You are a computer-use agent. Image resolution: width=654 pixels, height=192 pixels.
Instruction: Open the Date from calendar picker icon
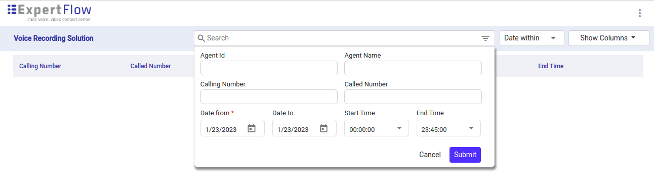(252, 129)
